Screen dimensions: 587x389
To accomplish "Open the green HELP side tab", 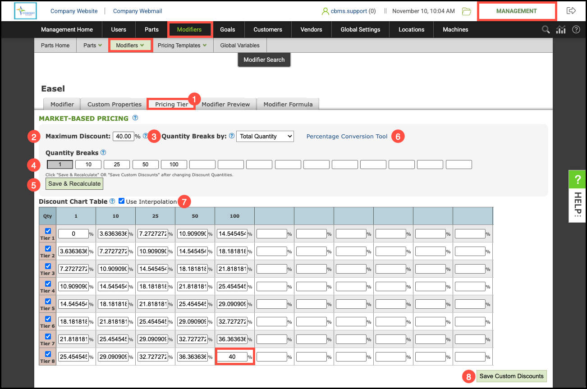I will (577, 196).
